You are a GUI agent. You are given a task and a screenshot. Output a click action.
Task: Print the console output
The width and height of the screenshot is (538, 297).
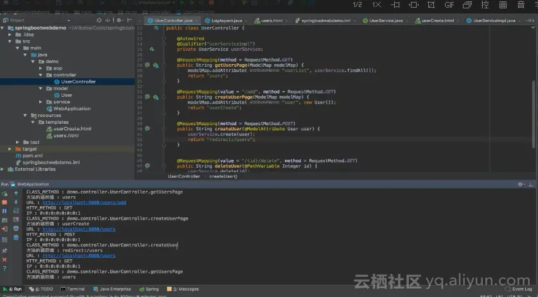click(16, 228)
